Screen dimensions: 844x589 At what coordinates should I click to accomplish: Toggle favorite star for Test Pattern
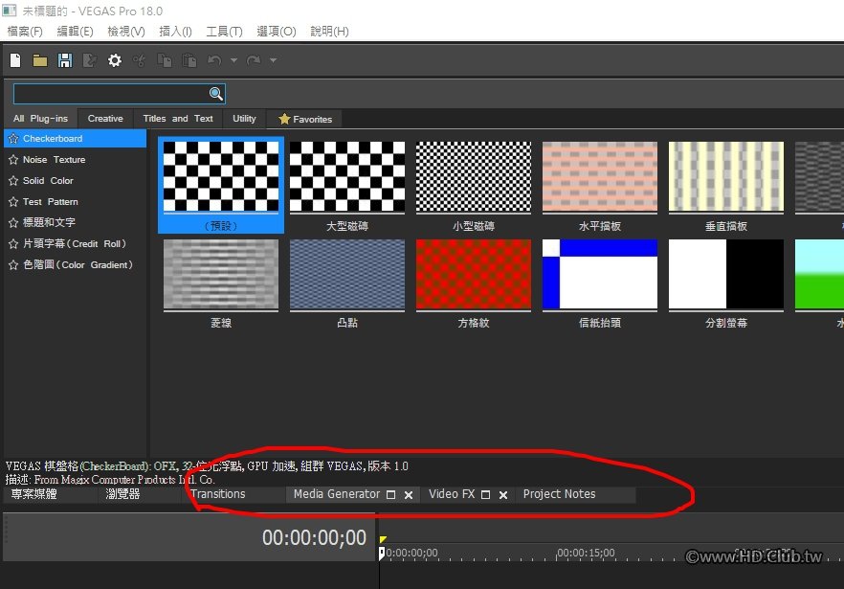click(x=13, y=201)
